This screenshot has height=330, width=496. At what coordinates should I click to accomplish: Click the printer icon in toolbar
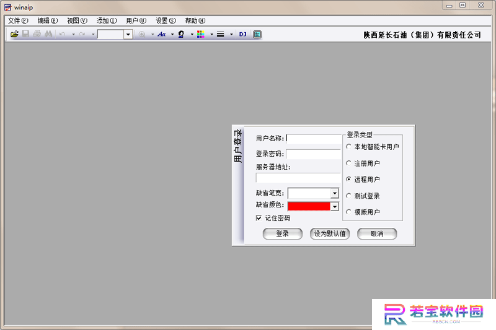coord(37,34)
